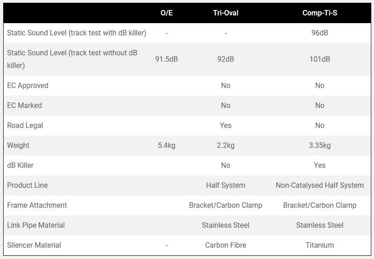This screenshot has height=259, width=374.
Task: Click the Tri-Oval column header
Action: coord(225,13)
